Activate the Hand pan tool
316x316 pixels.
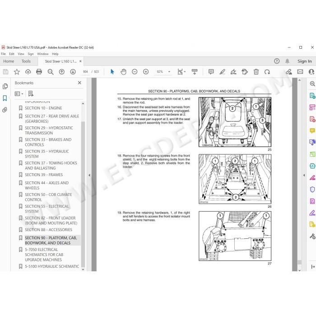(x=123, y=72)
